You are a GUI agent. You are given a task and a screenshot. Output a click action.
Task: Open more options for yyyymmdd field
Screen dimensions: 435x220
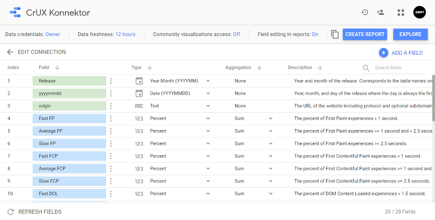(x=110, y=93)
